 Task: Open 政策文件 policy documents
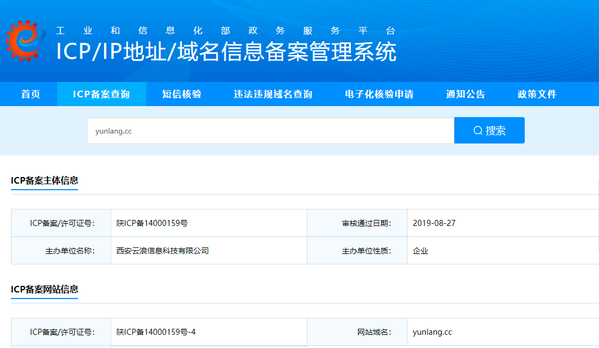tap(537, 93)
